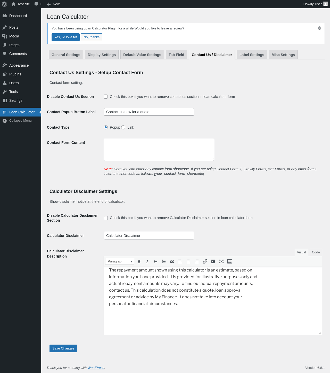Click Yes, I'd love to! button
This screenshot has width=330, height=373.
[x=65, y=37]
